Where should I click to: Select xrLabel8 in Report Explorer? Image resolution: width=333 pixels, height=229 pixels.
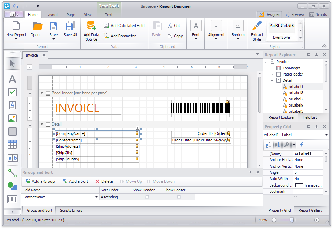pos(296,93)
